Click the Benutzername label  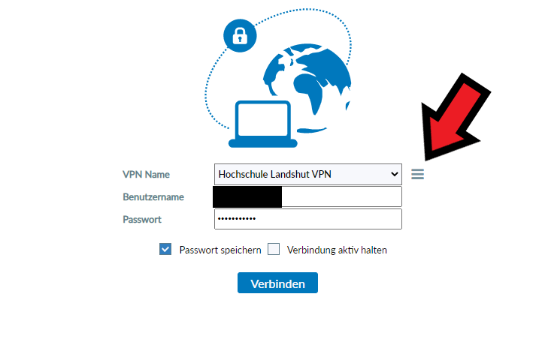click(153, 196)
